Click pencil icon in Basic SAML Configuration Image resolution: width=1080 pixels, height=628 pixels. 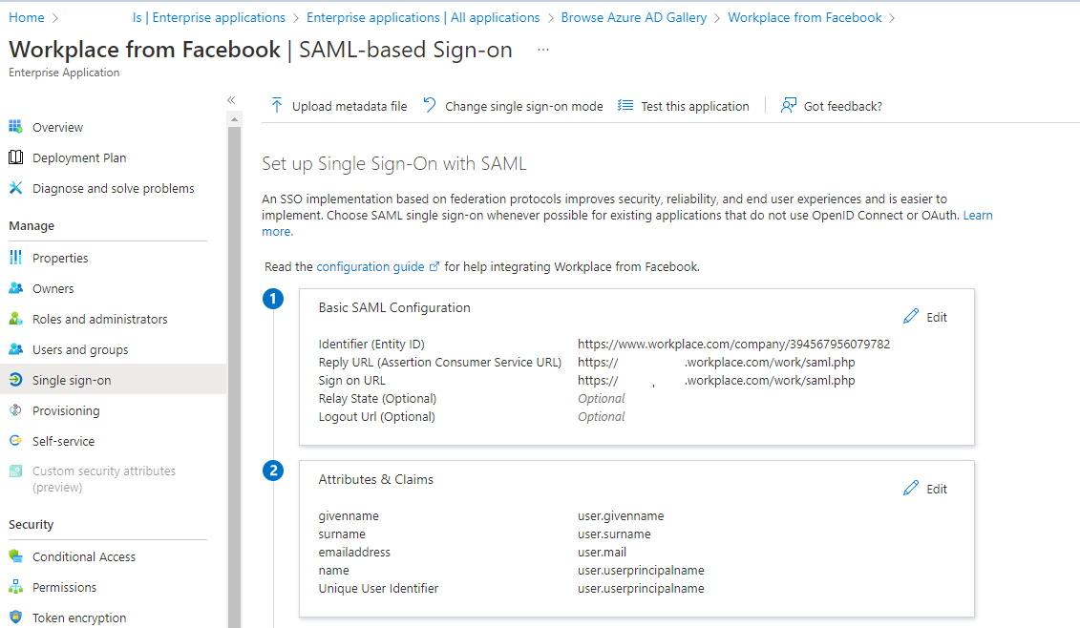[911, 316]
